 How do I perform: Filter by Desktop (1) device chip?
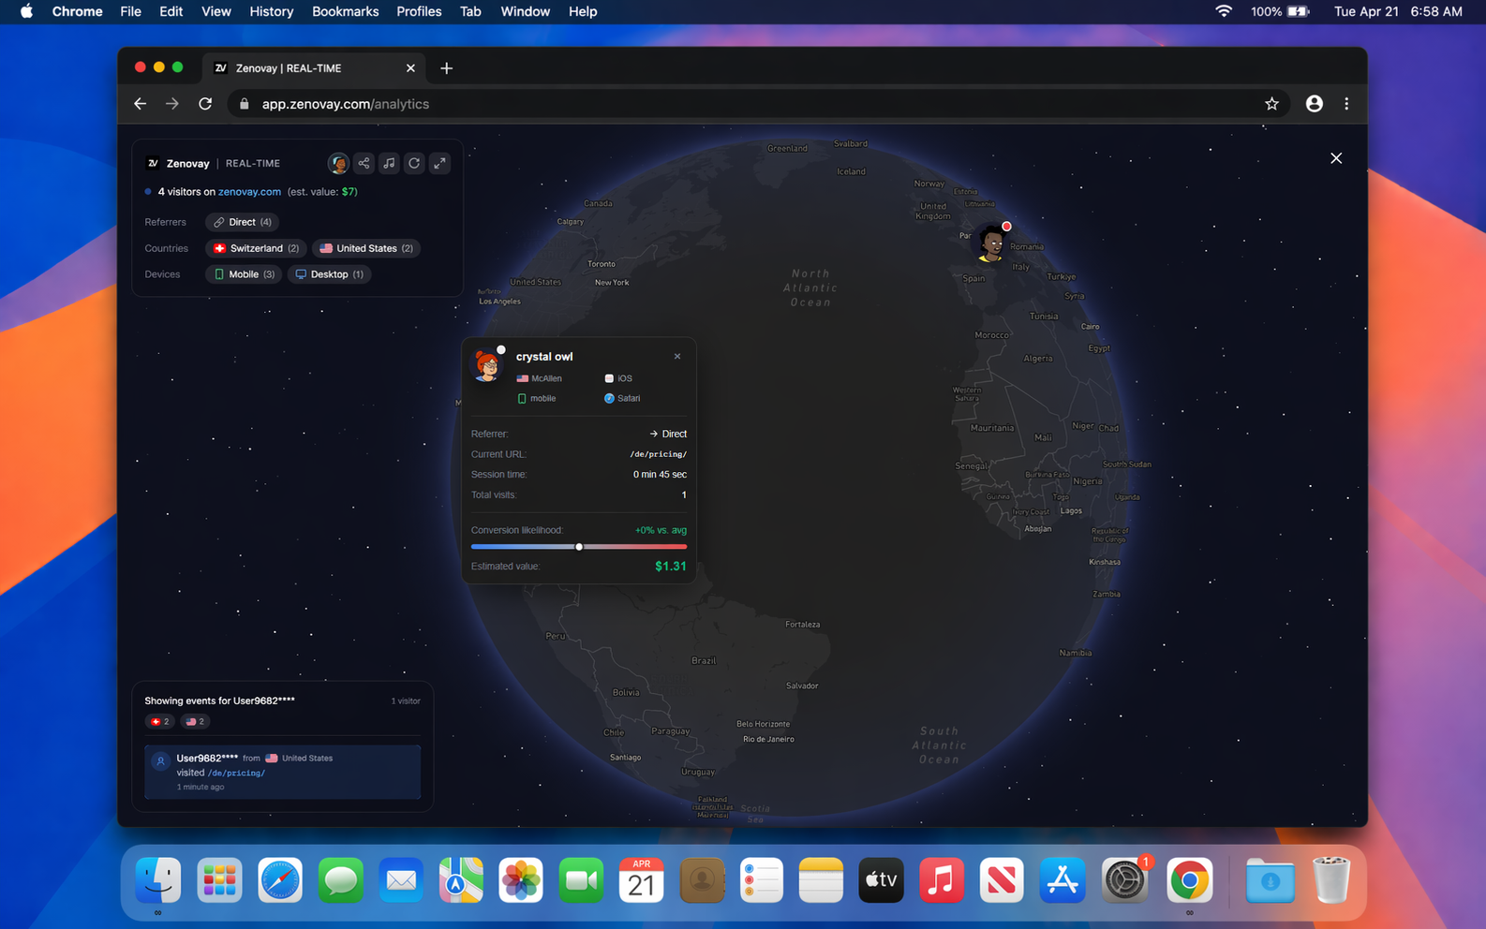point(329,274)
